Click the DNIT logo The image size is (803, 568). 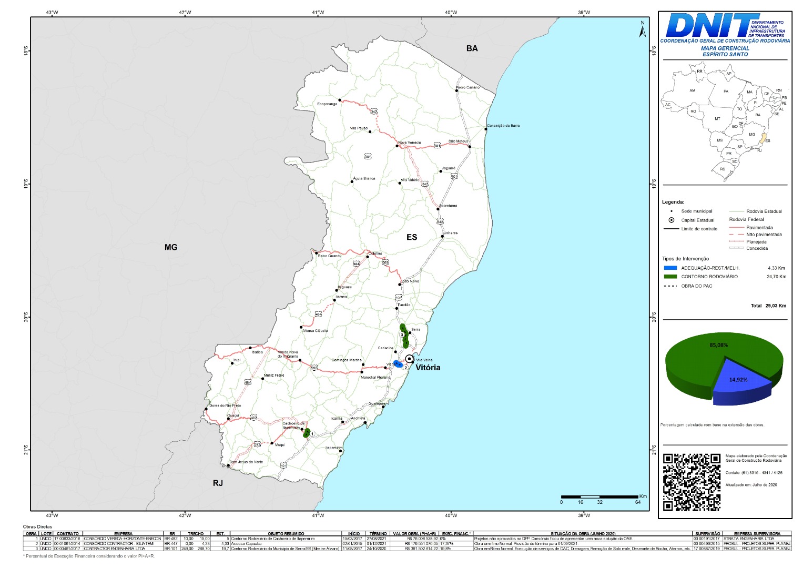coord(713,25)
